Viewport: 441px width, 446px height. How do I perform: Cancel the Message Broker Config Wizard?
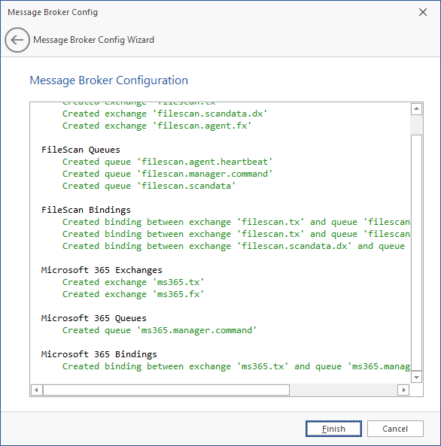coord(395,429)
